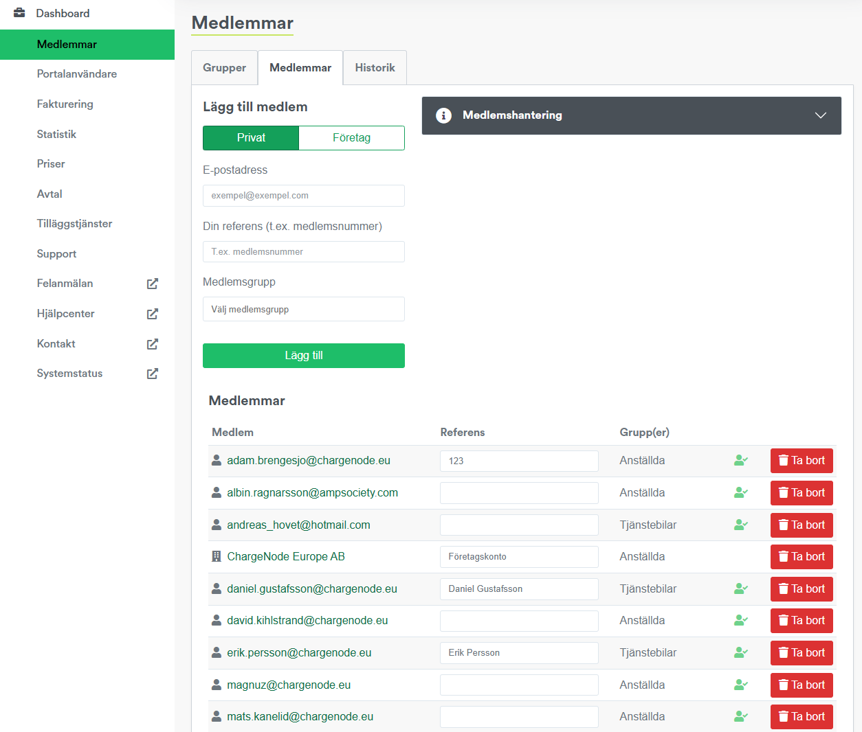Expand the Medlemshantering panel chevron
The height and width of the screenshot is (732, 862).
click(820, 115)
